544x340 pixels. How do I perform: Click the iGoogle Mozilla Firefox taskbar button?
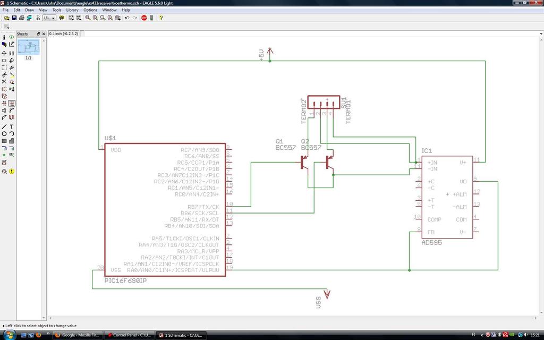[78, 335]
